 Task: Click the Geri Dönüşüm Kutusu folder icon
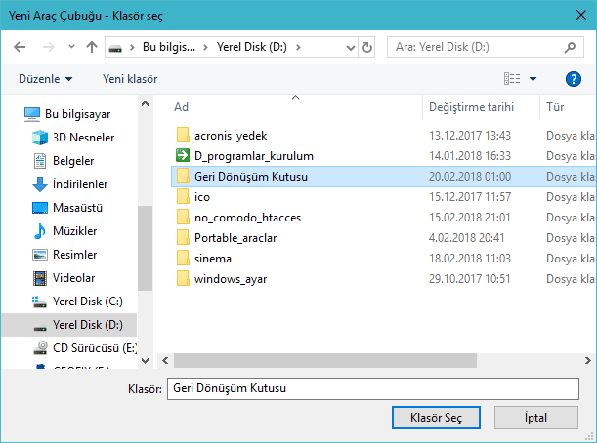[183, 176]
